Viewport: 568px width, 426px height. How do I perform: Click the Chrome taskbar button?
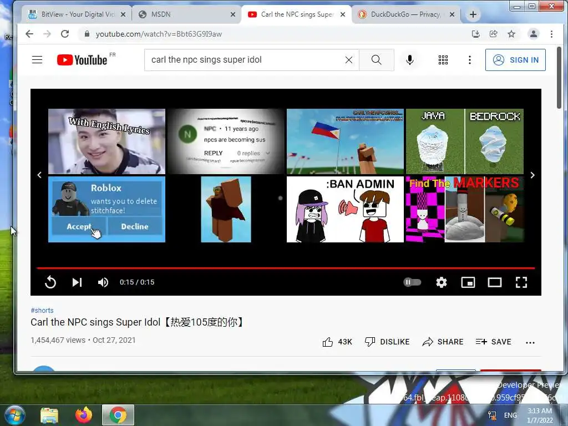(x=118, y=415)
